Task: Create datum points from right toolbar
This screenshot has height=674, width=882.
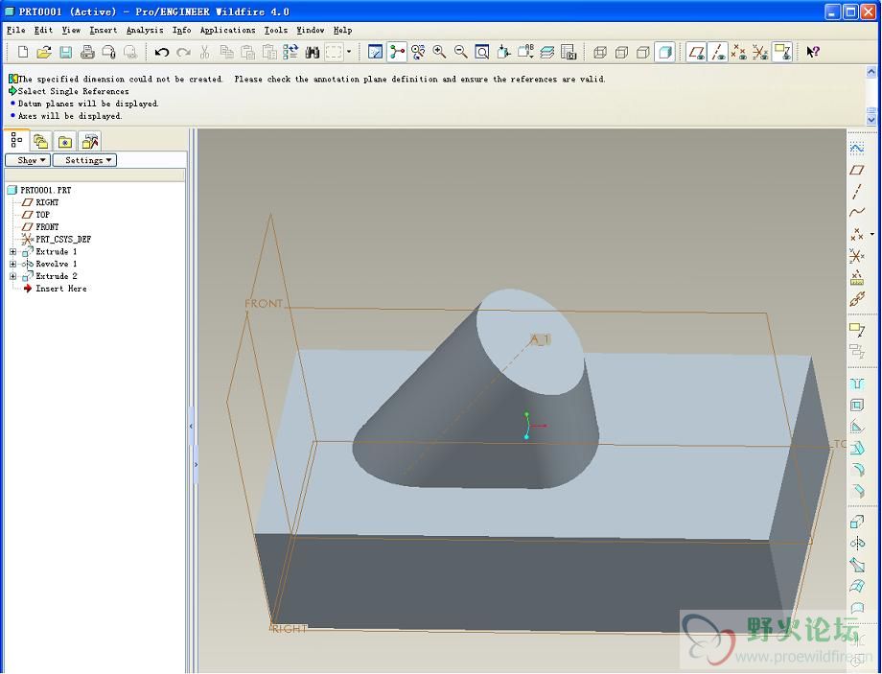Action: 857,234
